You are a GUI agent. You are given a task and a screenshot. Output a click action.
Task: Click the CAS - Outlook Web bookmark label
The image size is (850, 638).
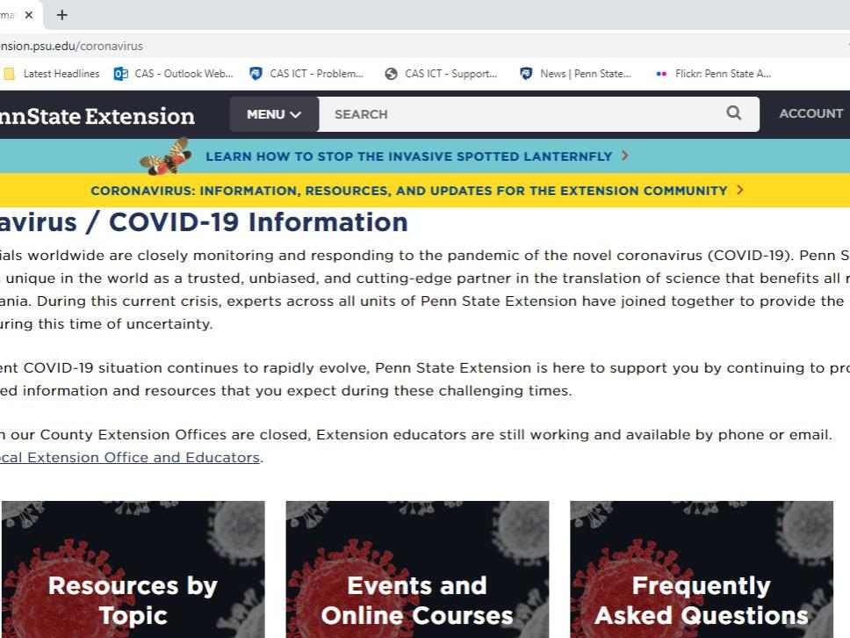coord(184,74)
